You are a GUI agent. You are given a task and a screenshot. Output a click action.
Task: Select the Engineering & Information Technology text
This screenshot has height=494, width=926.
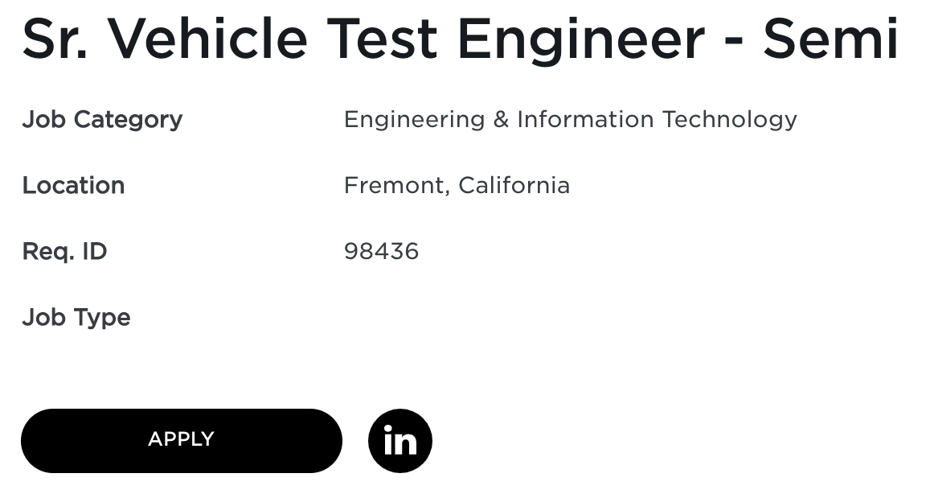(570, 120)
